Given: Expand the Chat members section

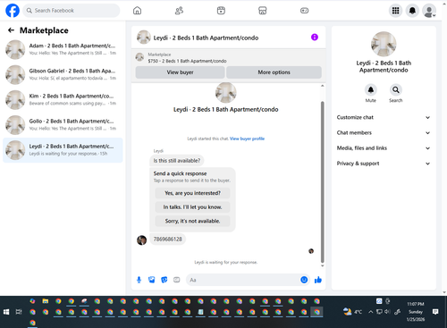Looking at the screenshot, I should [x=384, y=133].
